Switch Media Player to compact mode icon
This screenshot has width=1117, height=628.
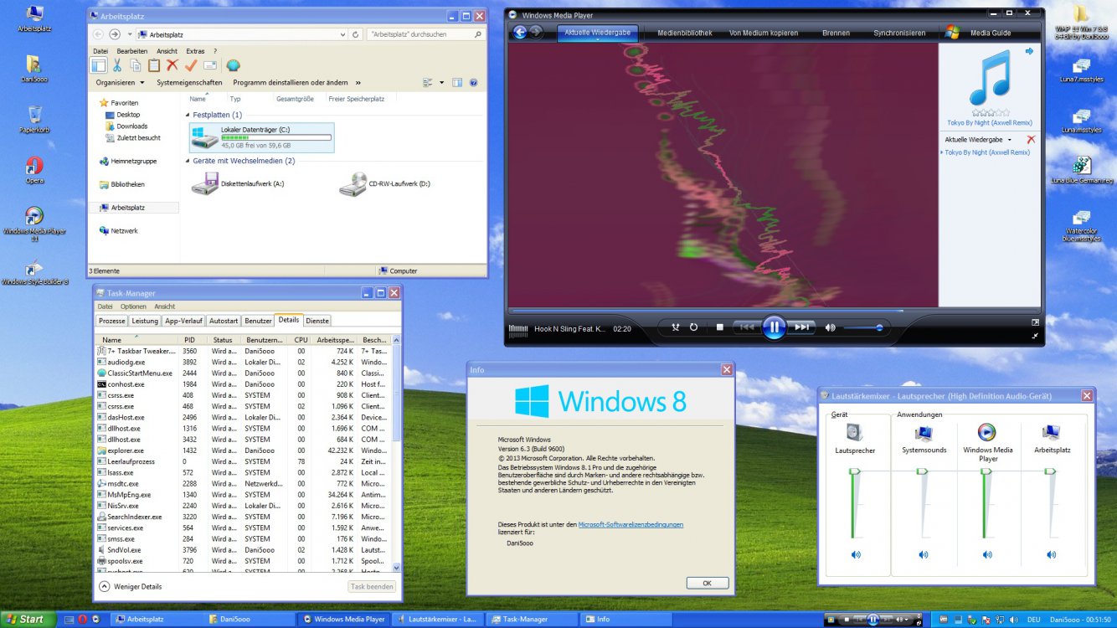(x=1036, y=336)
